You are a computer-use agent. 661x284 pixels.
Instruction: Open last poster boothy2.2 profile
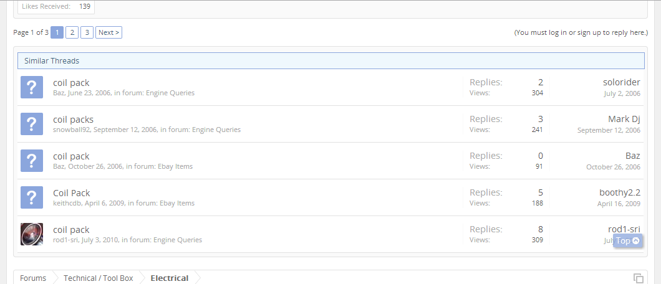(620, 192)
